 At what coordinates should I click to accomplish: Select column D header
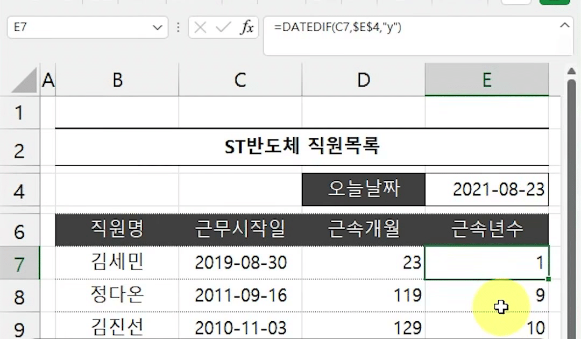tap(364, 80)
